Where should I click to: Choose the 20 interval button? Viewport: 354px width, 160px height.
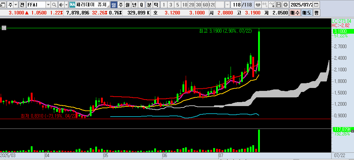(x=191, y=4)
